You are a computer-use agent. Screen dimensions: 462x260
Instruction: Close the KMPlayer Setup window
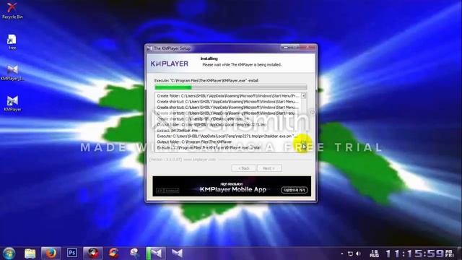(308, 48)
